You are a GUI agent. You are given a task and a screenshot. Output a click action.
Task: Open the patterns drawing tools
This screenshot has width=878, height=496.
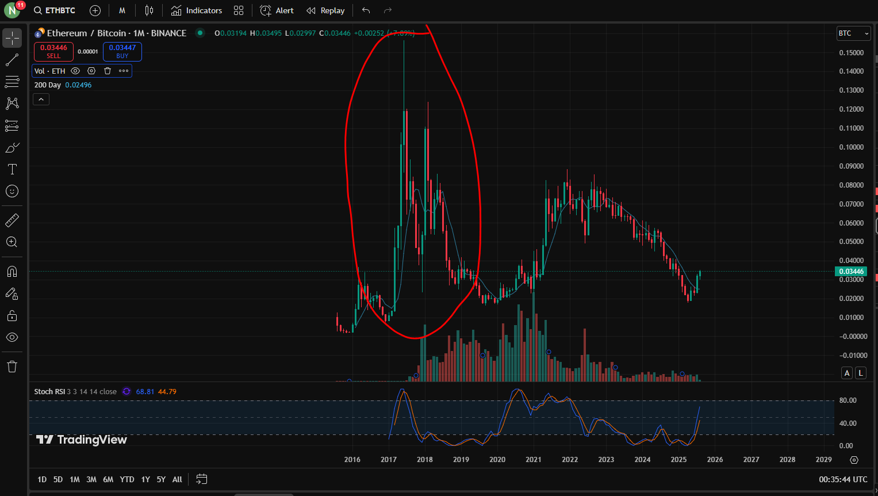pos(12,104)
